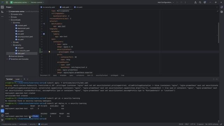Open run toolbar more actions menu
224x126 pixels.
[185, 2]
